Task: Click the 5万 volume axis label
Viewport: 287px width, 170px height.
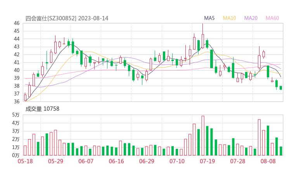Action: pyautogui.click(x=16, y=115)
